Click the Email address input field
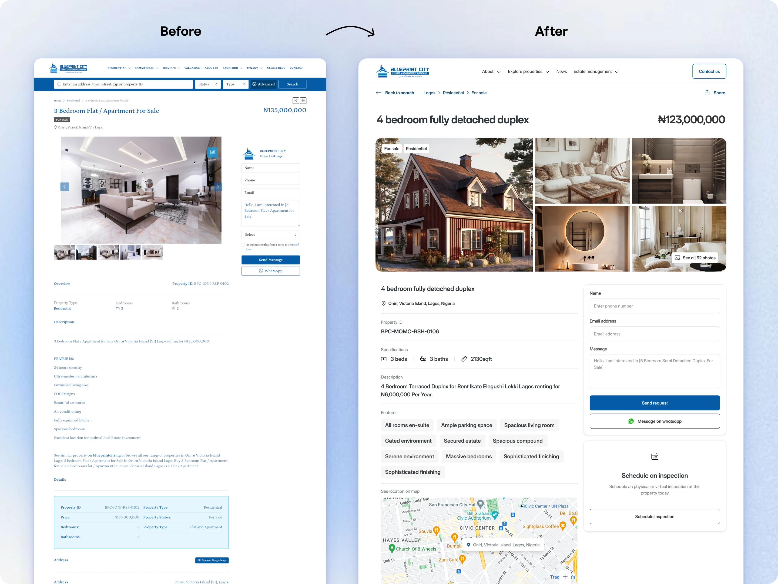 click(x=654, y=334)
